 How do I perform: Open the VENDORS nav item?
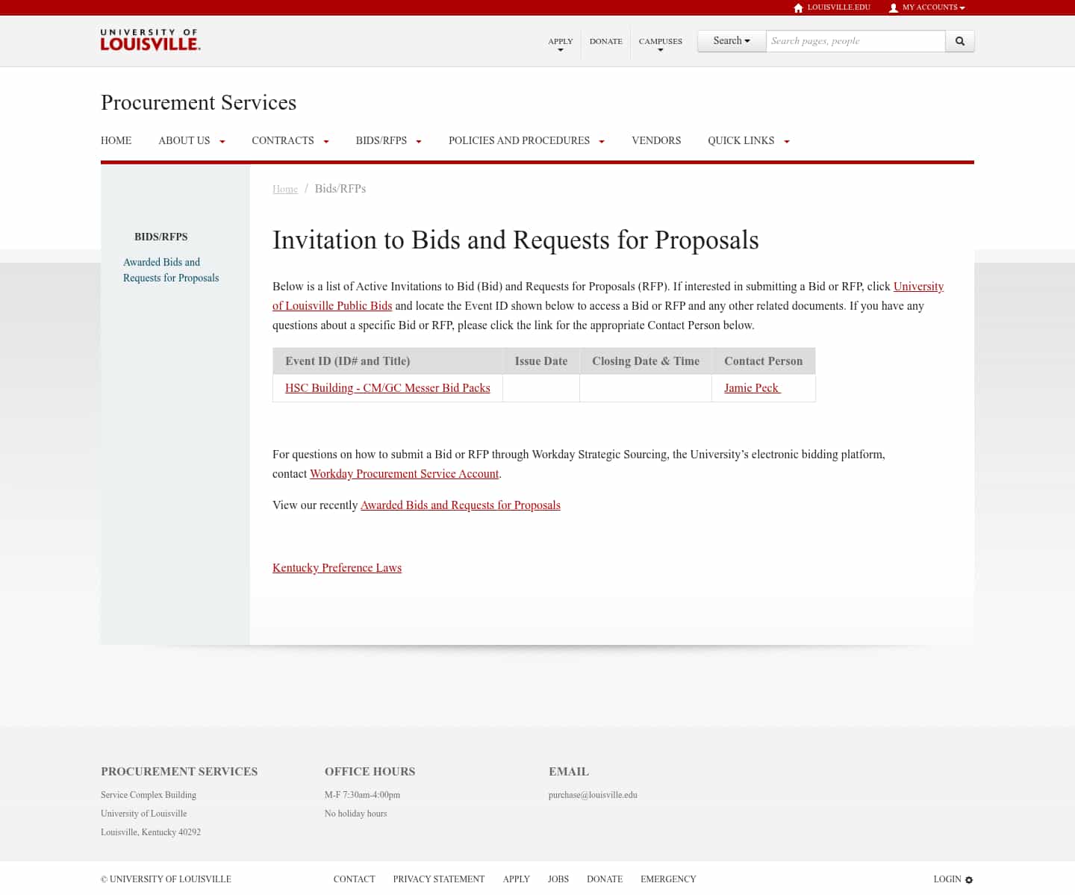point(656,140)
